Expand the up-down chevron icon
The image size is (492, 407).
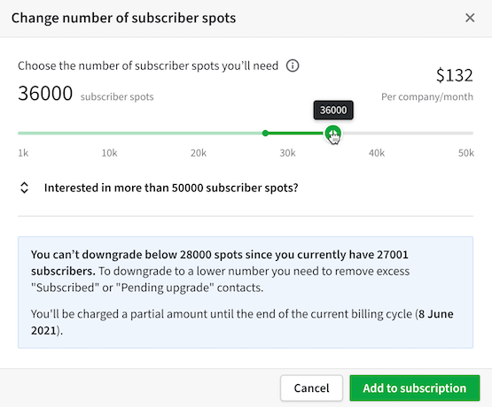[24, 188]
